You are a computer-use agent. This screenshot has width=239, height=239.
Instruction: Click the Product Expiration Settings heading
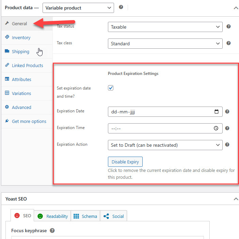[133, 74]
